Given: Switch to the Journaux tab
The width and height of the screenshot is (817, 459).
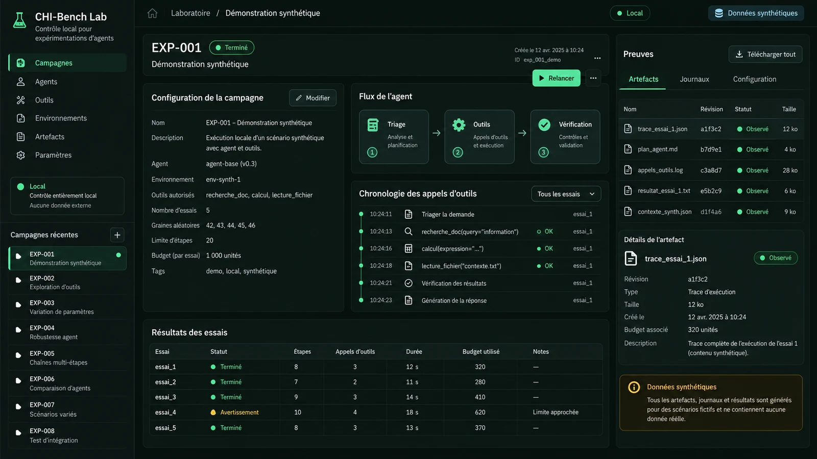Looking at the screenshot, I should 694,79.
